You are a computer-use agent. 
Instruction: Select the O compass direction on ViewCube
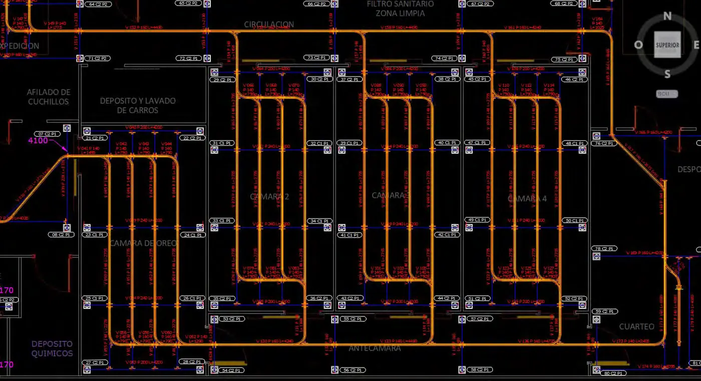point(638,45)
